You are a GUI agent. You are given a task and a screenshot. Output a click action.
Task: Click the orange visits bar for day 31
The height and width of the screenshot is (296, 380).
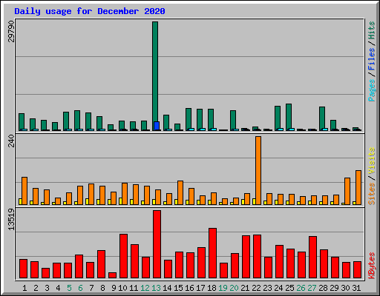(x=358, y=187)
